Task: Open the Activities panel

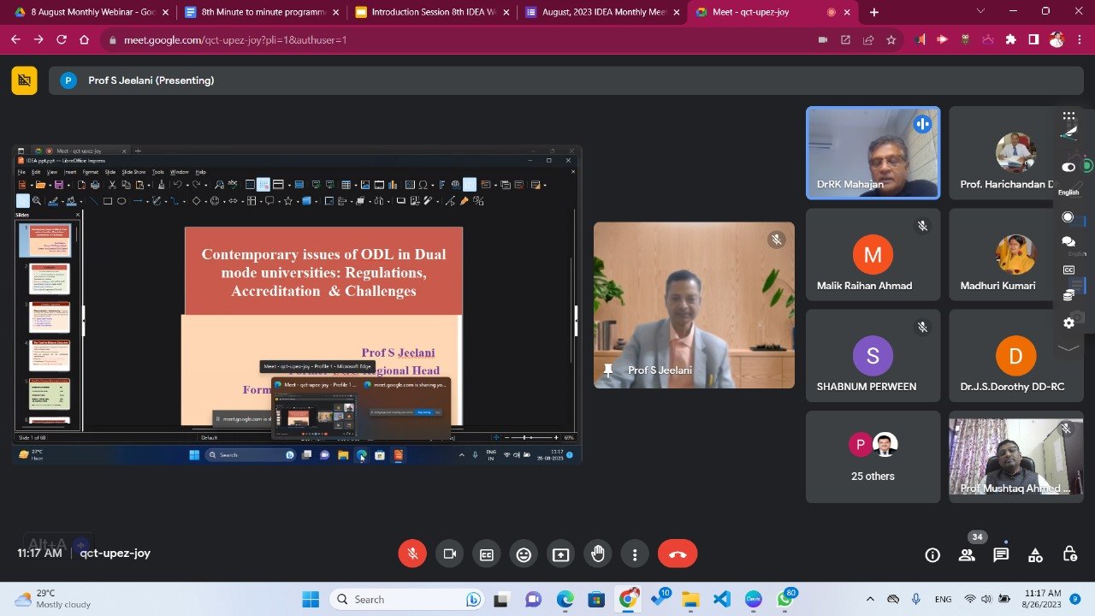Action: (1035, 554)
